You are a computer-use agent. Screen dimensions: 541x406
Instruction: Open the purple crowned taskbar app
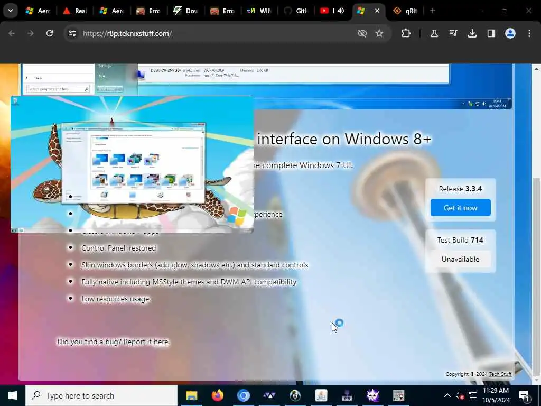point(372,395)
